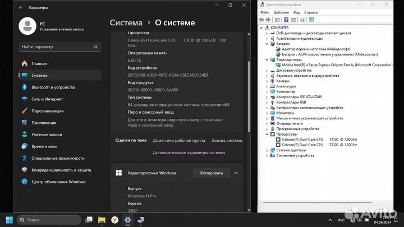404x227 pixels.
Task: Open Yandex Browser from the taskbar
Action: click(114, 220)
